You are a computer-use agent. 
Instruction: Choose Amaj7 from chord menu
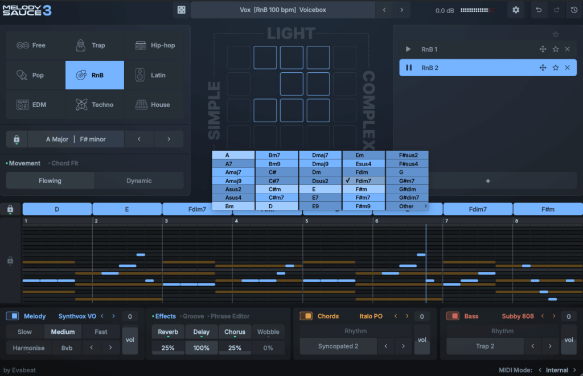pyautogui.click(x=233, y=172)
